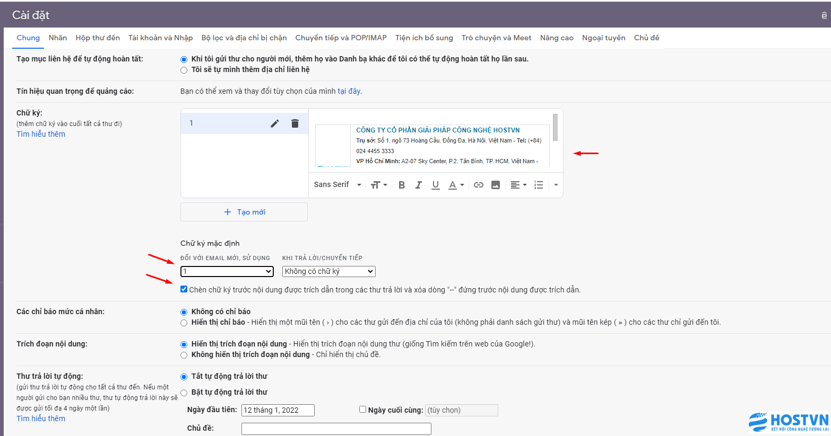Viewport: 831px width, 436px height.
Task: Switch to the Chung tab
Action: pos(28,38)
